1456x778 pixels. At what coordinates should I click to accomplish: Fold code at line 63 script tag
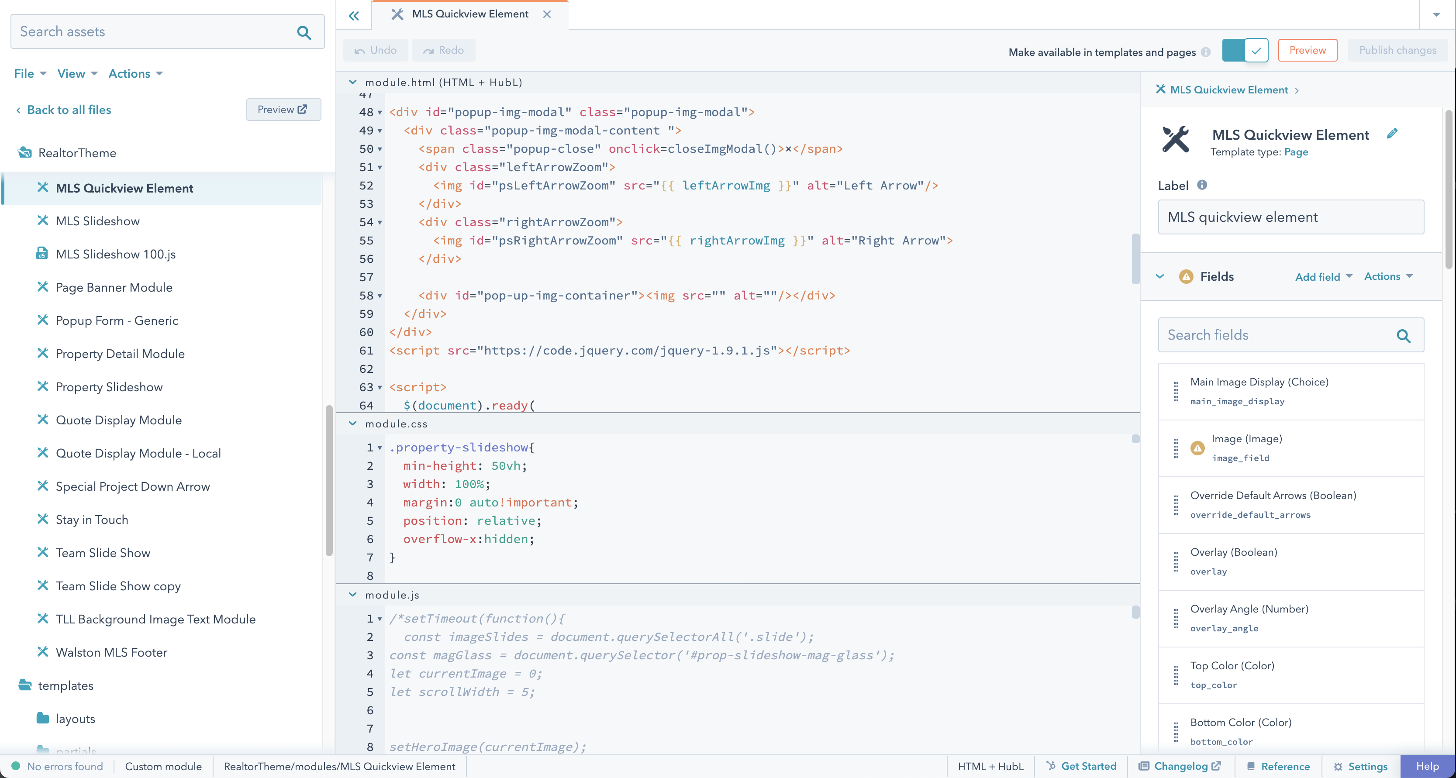pos(380,388)
